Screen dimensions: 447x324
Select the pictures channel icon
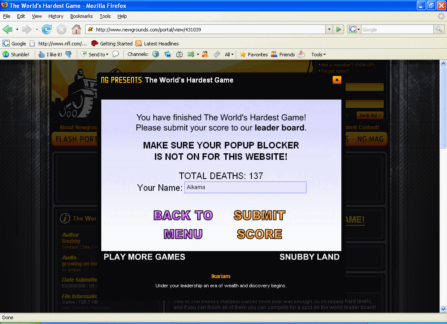[x=168, y=54]
